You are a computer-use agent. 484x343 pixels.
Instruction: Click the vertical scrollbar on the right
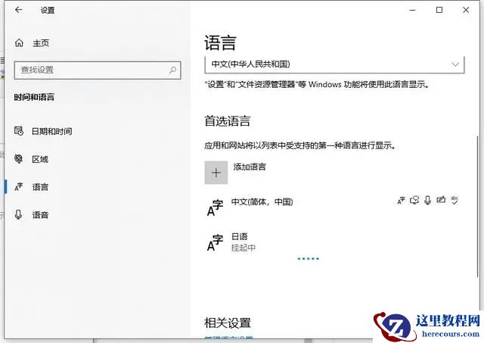click(x=478, y=207)
